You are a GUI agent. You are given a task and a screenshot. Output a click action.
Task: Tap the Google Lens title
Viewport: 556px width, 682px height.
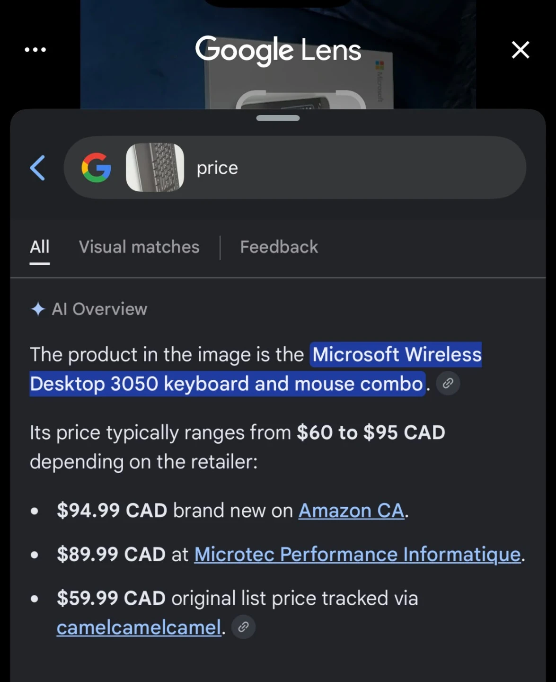[x=278, y=50]
